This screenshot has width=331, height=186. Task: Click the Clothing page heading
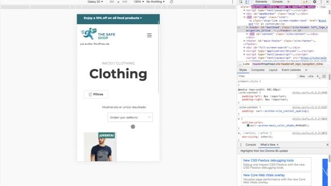tap(118, 74)
